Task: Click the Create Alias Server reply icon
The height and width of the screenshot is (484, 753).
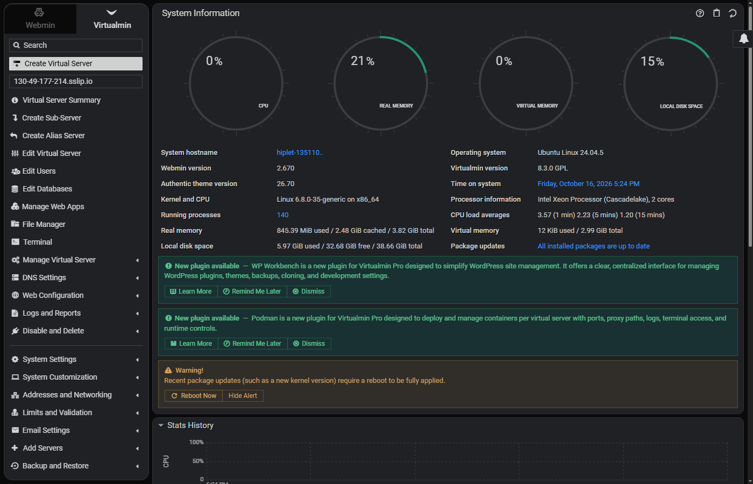Action: [15, 136]
